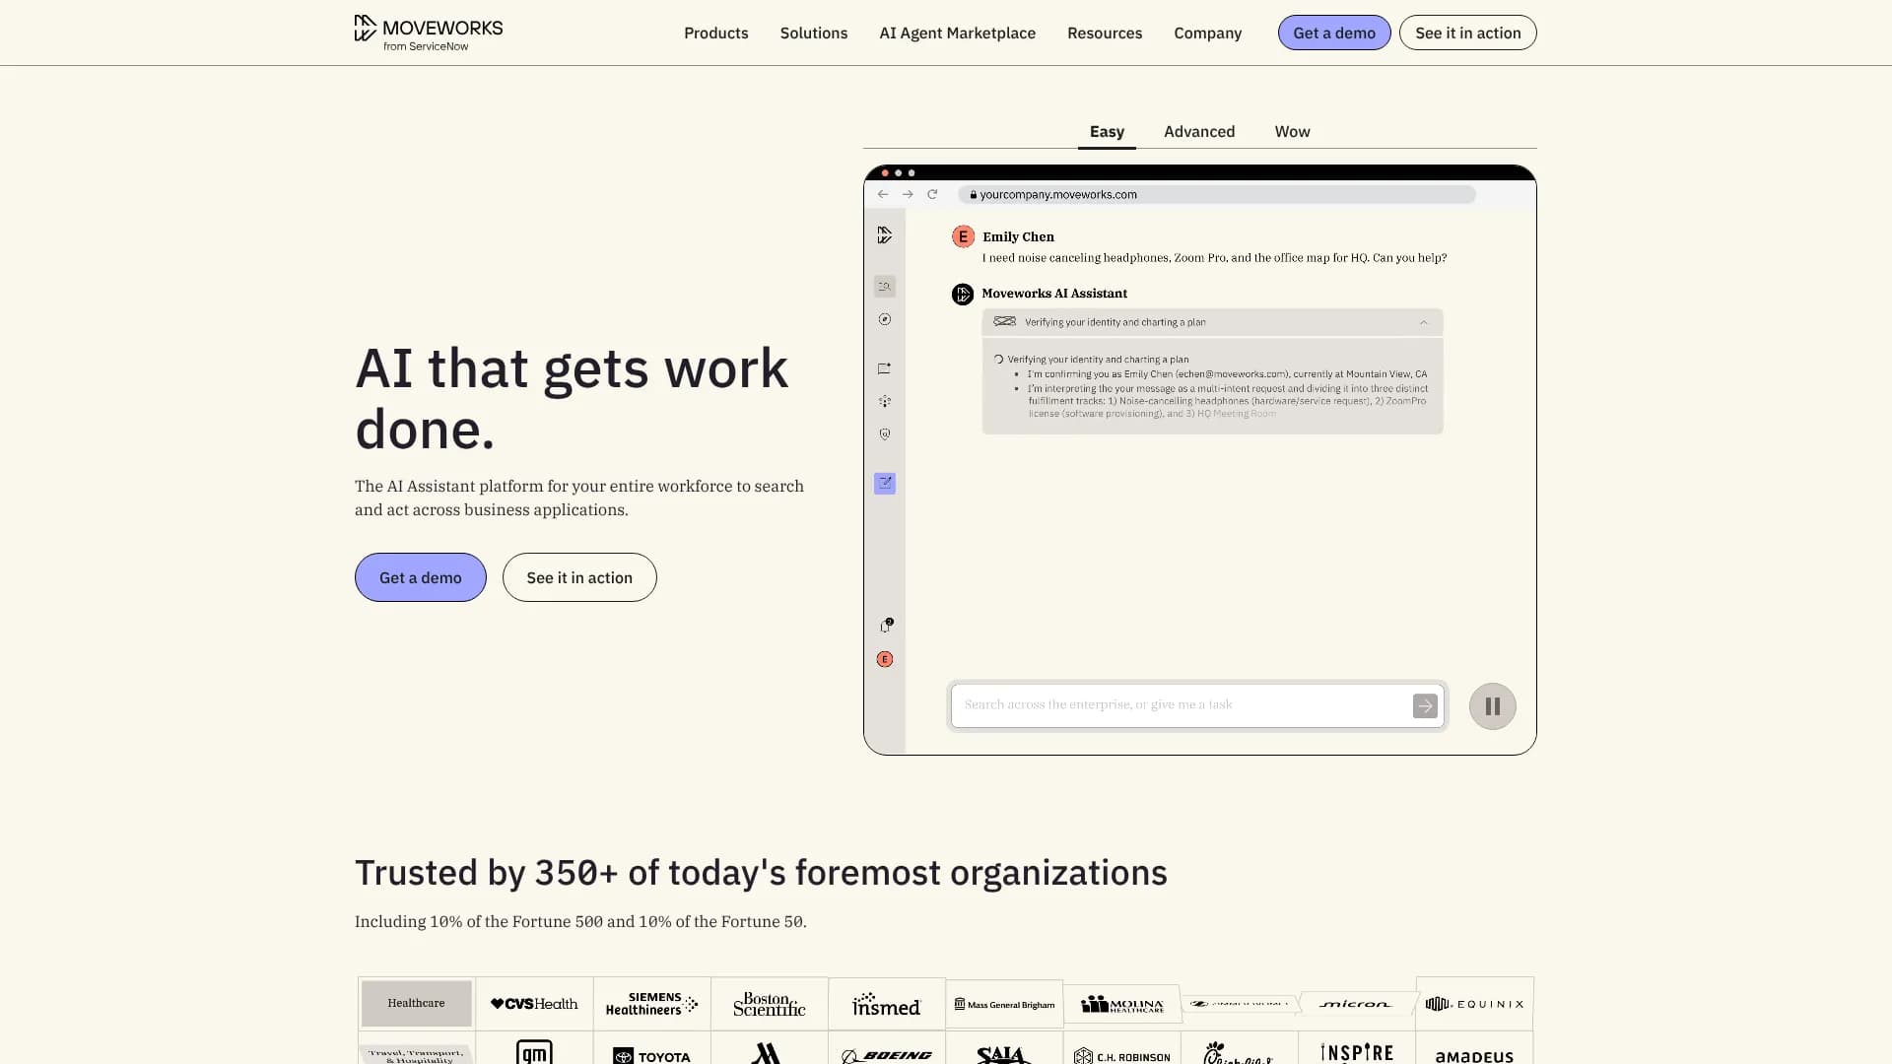Click the Siemens Healthineers logo
1892x1064 pixels.
(x=651, y=1004)
